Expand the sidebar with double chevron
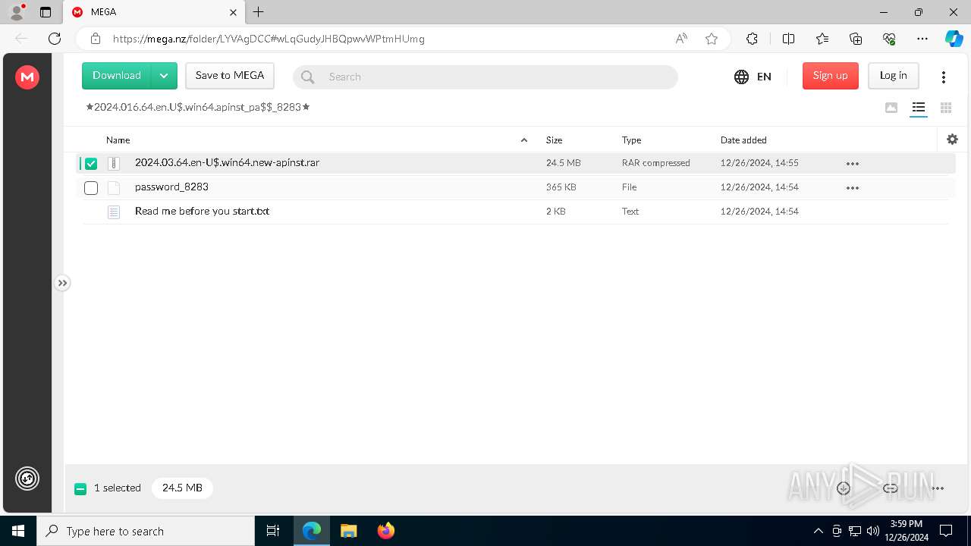 coord(62,283)
